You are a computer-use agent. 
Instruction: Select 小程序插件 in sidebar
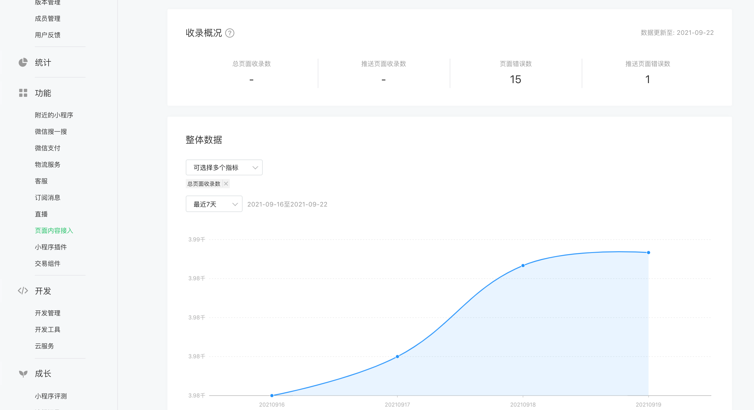click(51, 247)
